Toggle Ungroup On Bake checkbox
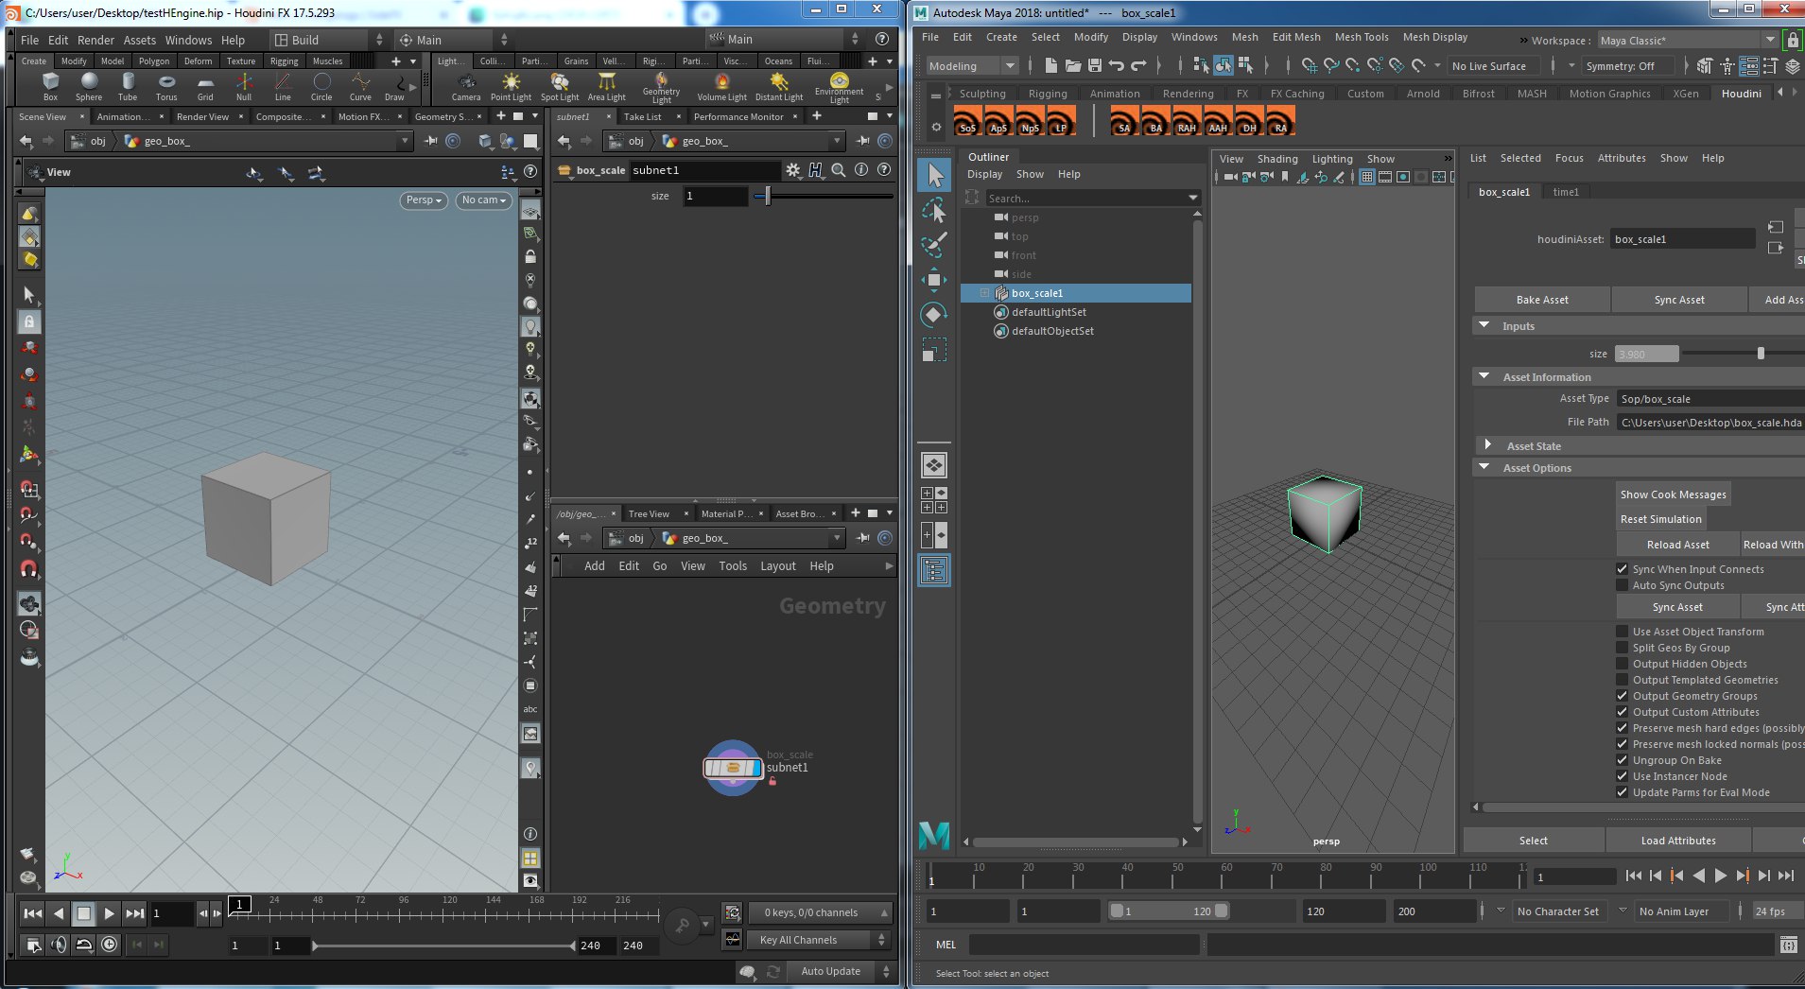The width and height of the screenshot is (1805, 989). pyautogui.click(x=1623, y=760)
